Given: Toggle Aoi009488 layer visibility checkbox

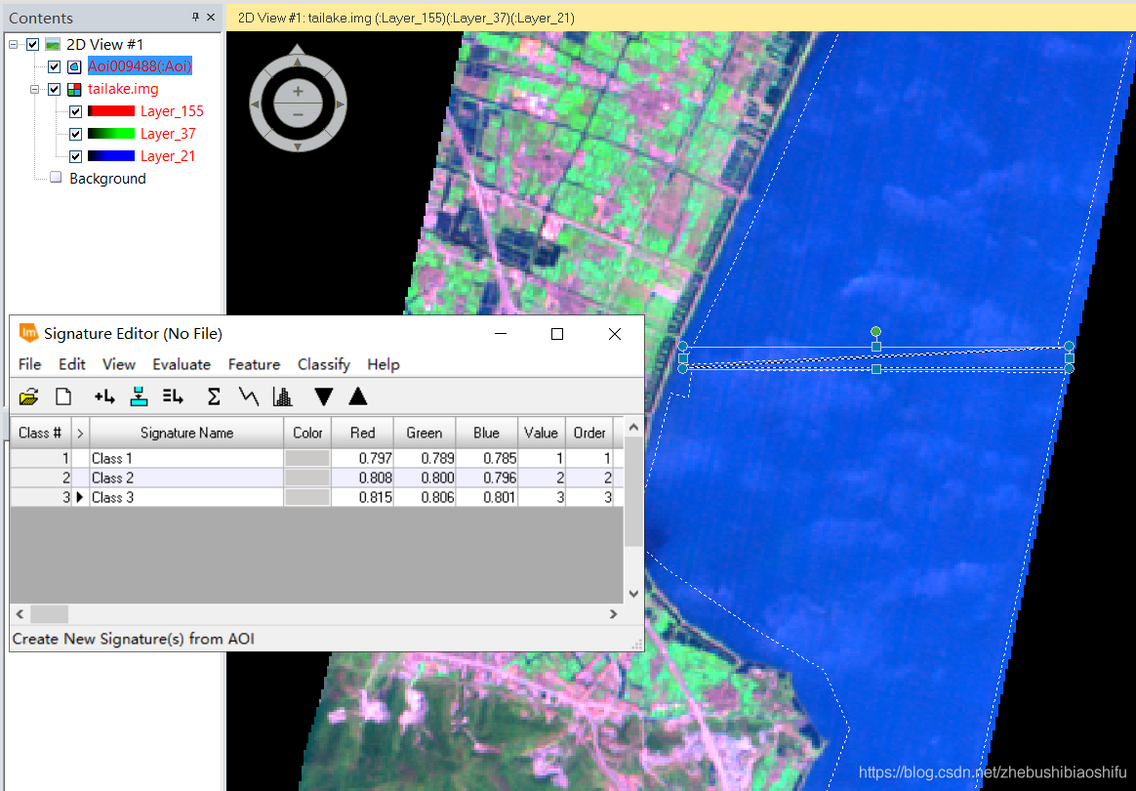Looking at the screenshot, I should click(x=55, y=66).
